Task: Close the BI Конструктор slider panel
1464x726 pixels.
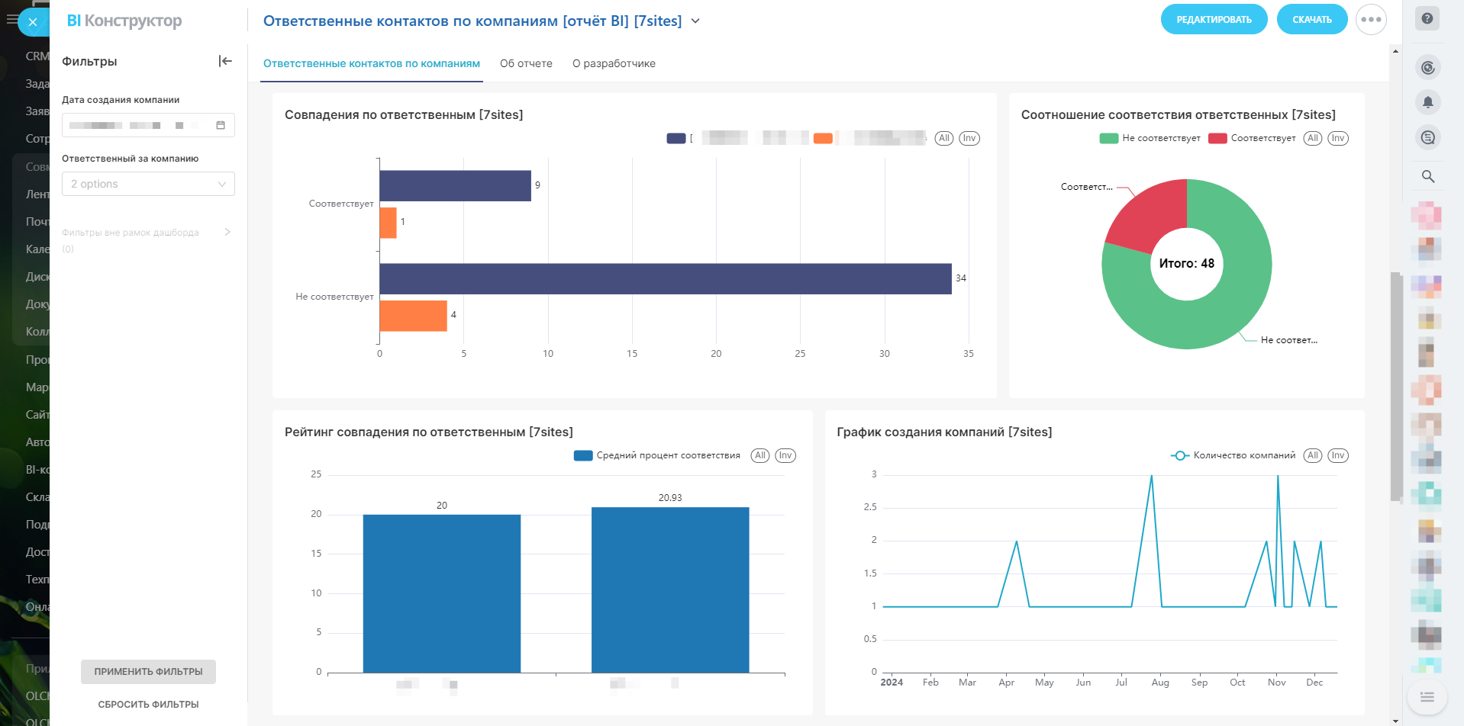Action: (x=33, y=22)
